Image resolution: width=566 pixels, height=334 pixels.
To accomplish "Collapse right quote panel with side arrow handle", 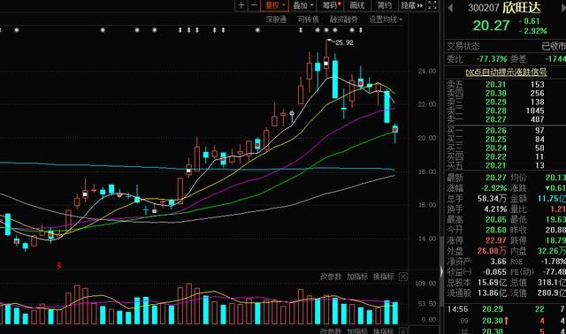I will pyautogui.click(x=441, y=271).
